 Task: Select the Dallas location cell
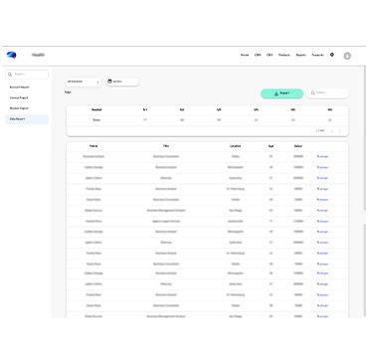236,156
